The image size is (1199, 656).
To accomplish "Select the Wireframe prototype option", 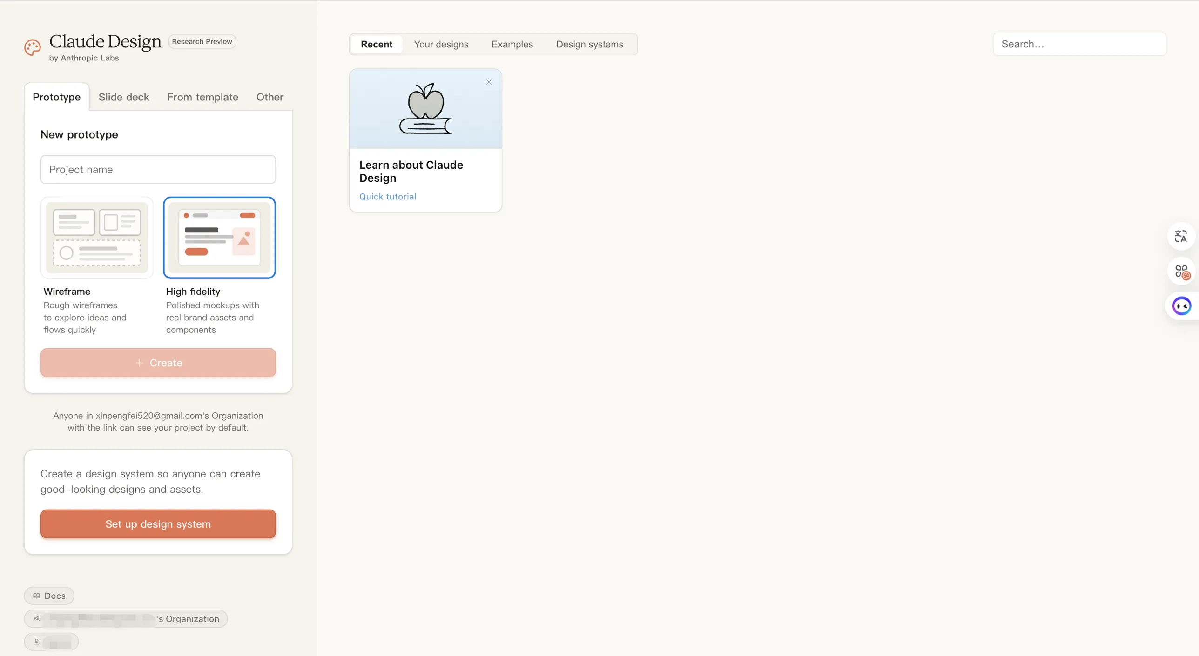I will point(97,238).
